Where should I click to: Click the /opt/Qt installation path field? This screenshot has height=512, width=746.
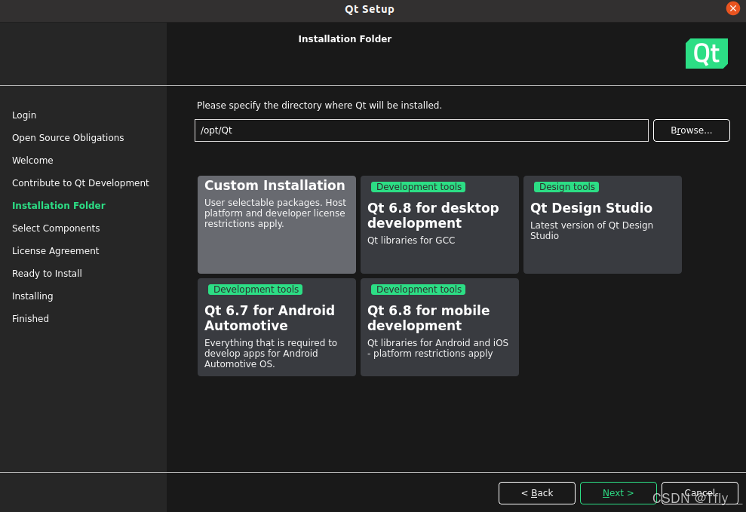[x=421, y=130]
